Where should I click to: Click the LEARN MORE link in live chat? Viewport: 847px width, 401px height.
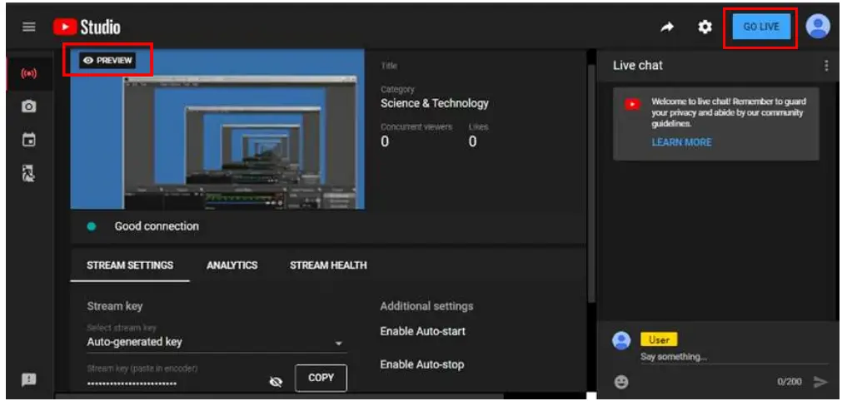click(681, 142)
